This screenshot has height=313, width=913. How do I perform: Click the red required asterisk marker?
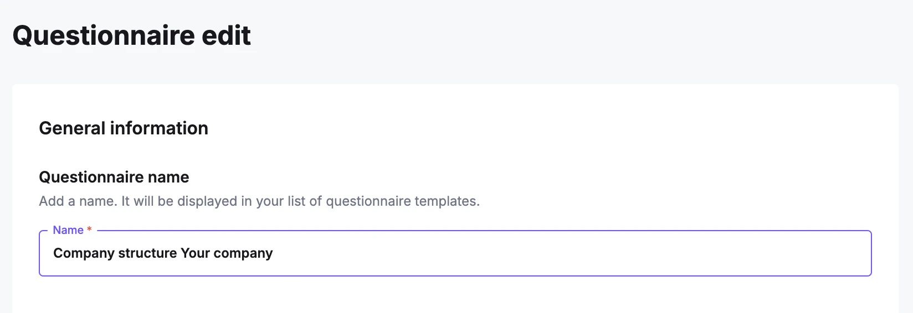pos(89,229)
